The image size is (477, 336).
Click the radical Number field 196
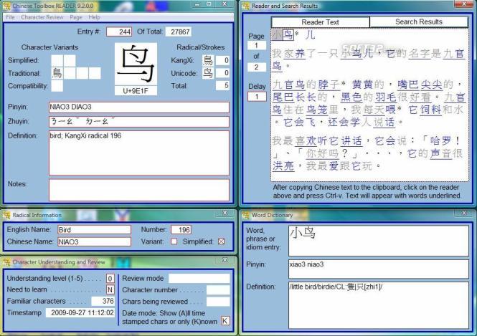pyautogui.click(x=181, y=230)
